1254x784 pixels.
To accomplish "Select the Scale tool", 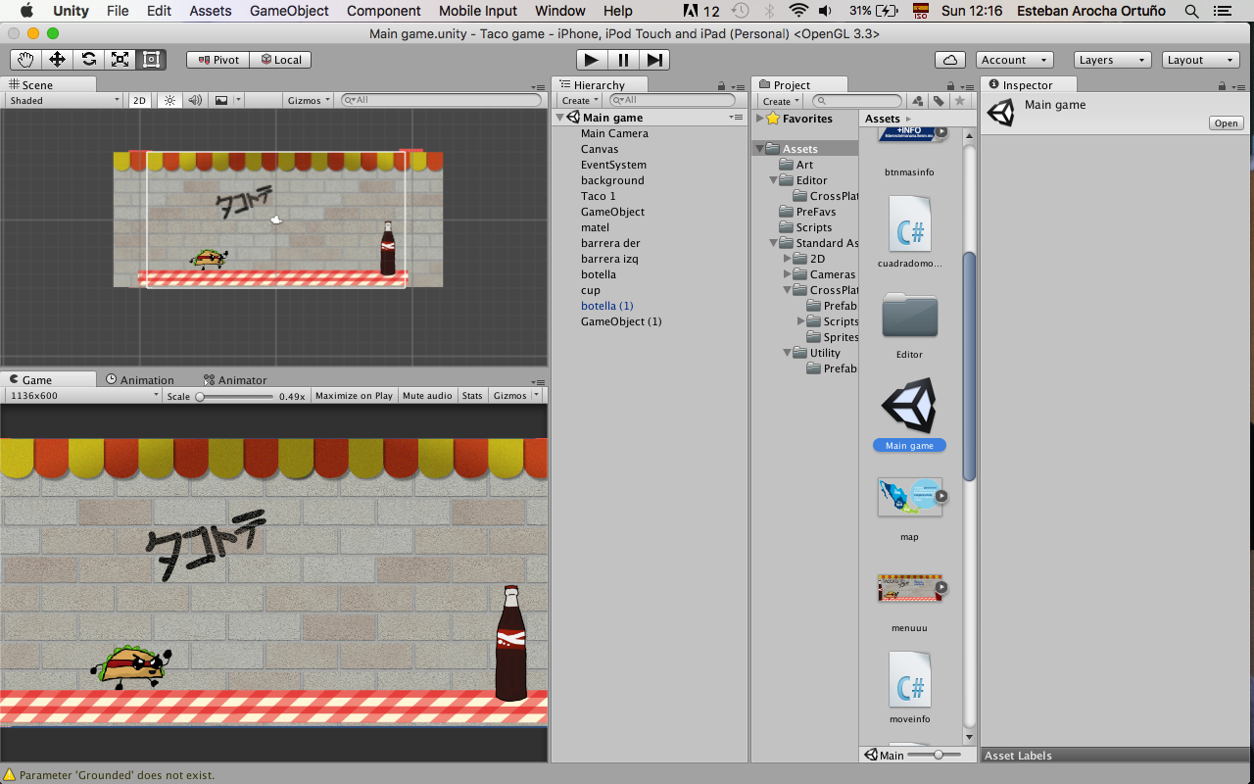I will tap(121, 60).
